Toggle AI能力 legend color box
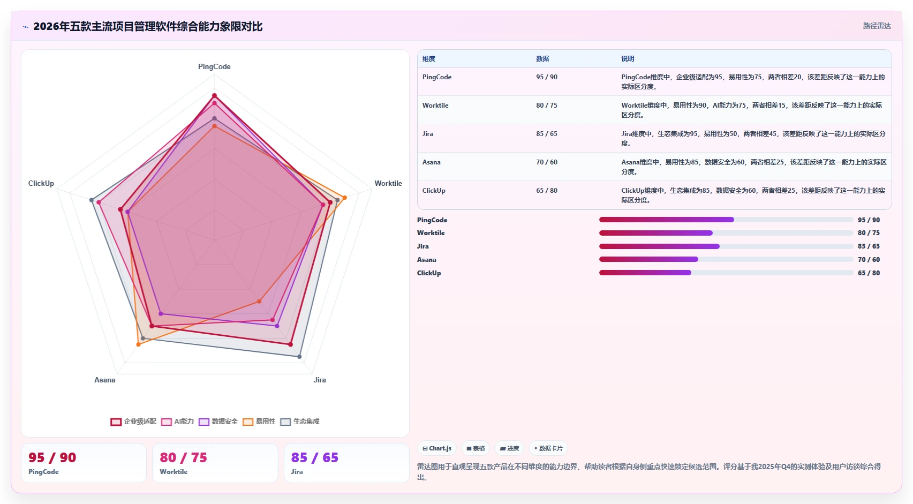Image resolution: width=913 pixels, height=504 pixels. (167, 422)
